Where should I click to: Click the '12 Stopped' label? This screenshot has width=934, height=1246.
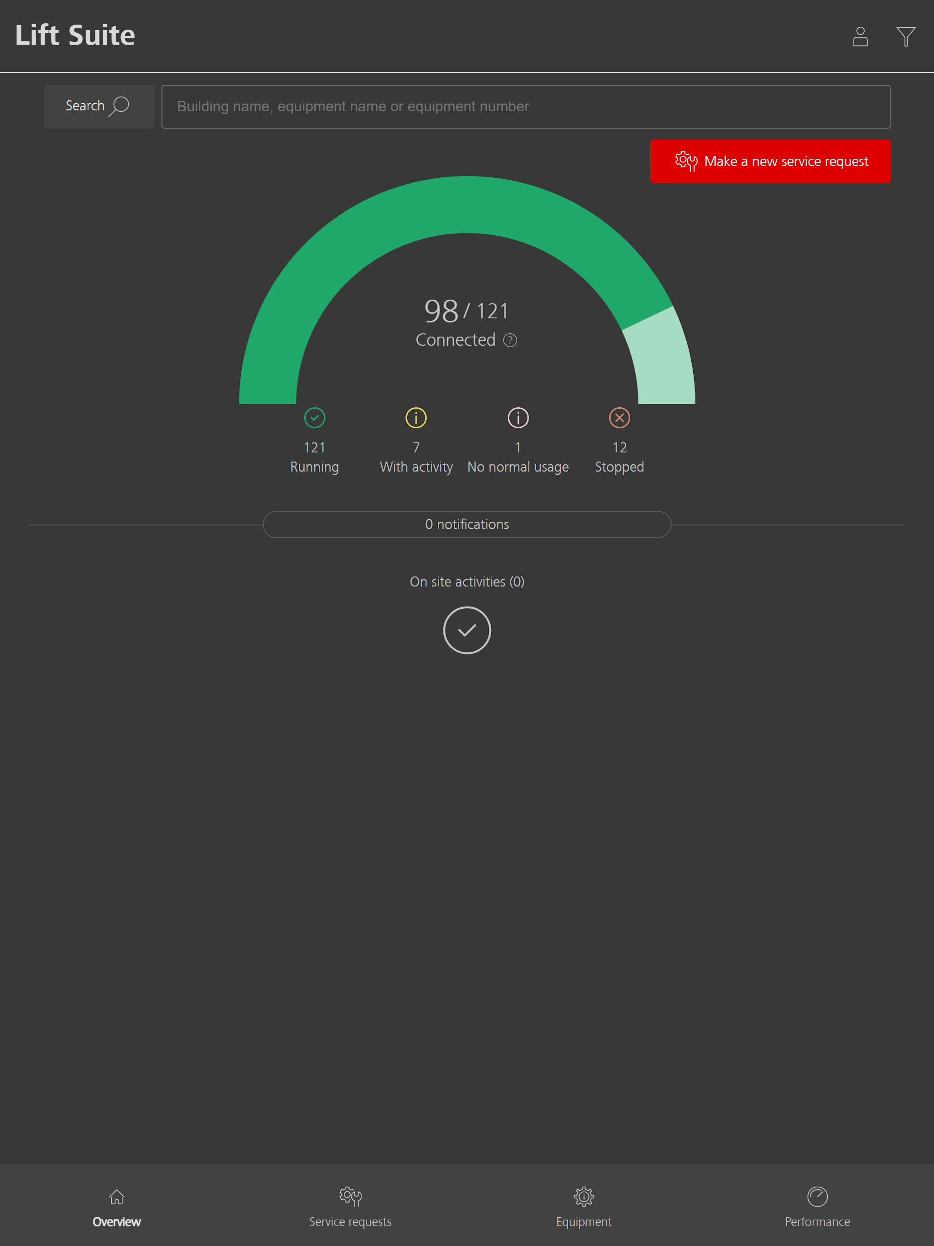point(619,457)
